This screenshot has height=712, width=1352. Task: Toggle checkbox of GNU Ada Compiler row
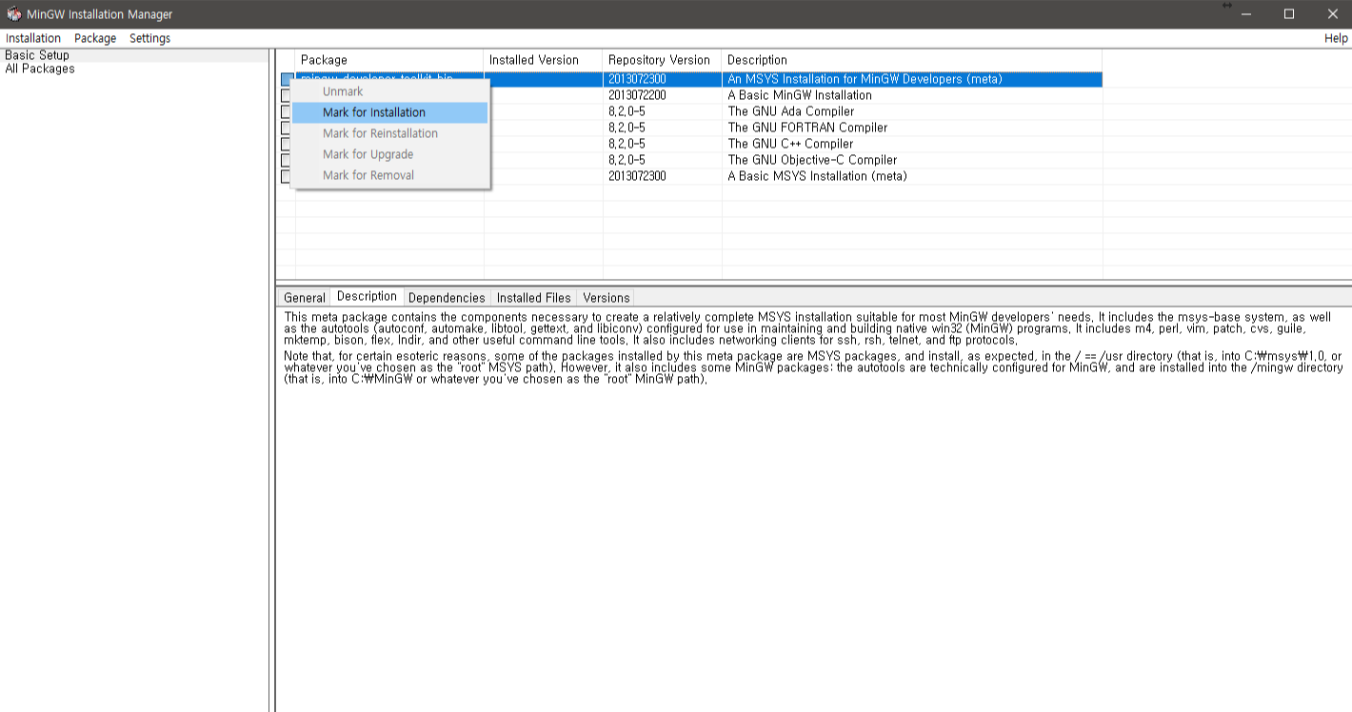coord(286,111)
